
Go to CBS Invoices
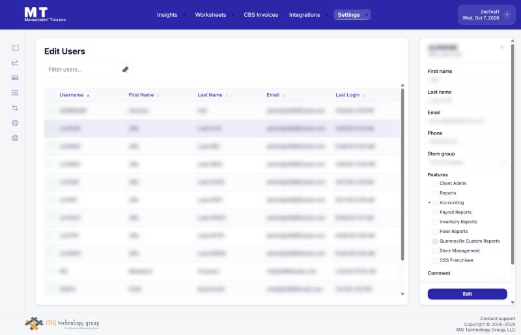point(261,15)
